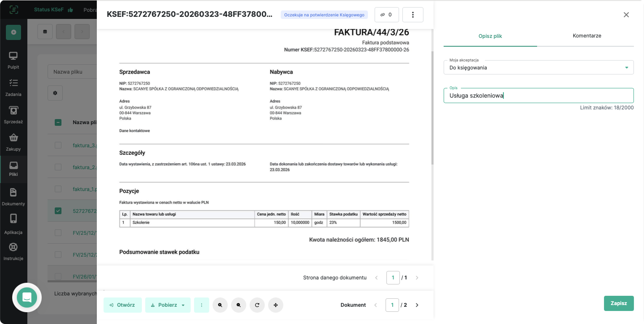644x324 pixels.
Task: Open faktura_1 file link in list
Action: 85,189
